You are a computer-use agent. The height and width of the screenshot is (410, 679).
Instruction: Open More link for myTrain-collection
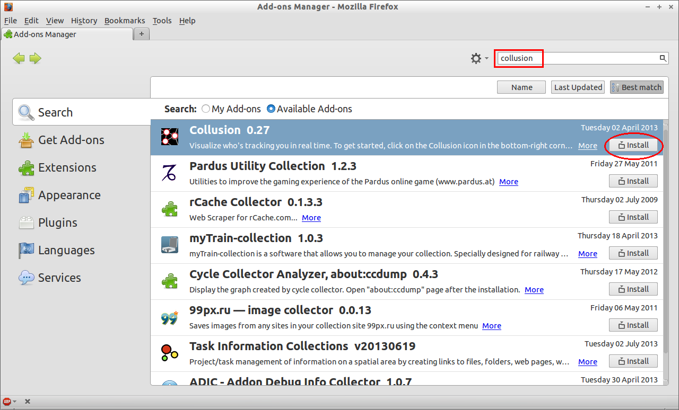pos(588,254)
